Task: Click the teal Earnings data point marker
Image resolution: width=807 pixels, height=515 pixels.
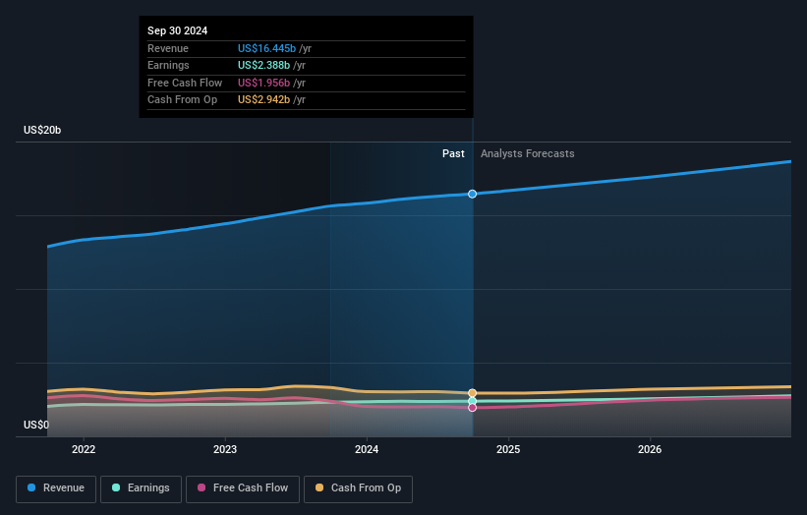Action: pyautogui.click(x=472, y=401)
